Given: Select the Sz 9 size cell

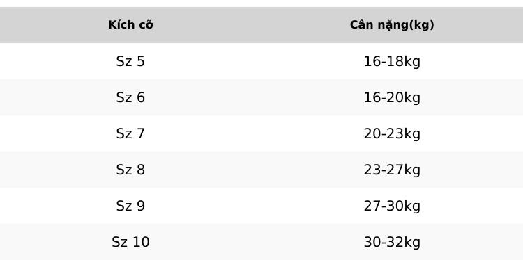Looking at the screenshot, I should pos(130,206).
